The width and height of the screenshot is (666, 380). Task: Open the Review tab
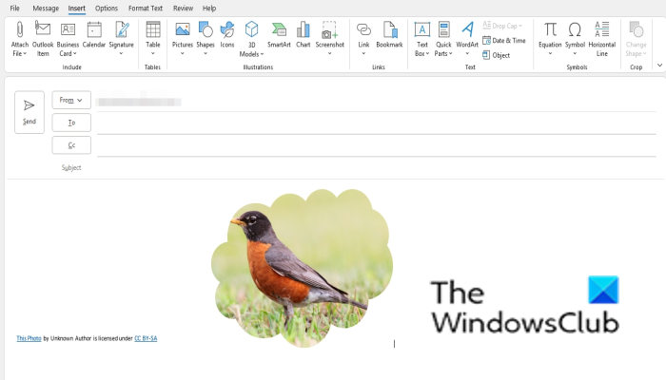183,8
